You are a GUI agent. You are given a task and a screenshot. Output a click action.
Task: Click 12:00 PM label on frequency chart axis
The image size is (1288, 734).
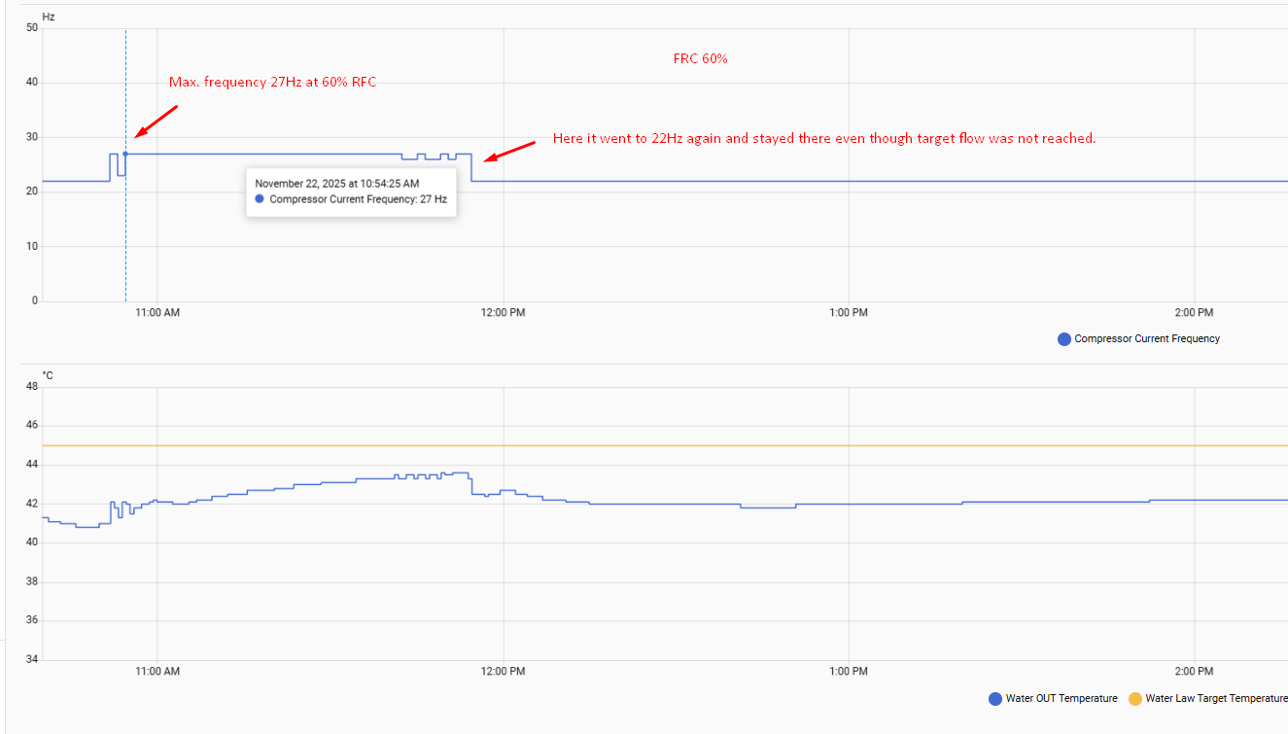504,313
